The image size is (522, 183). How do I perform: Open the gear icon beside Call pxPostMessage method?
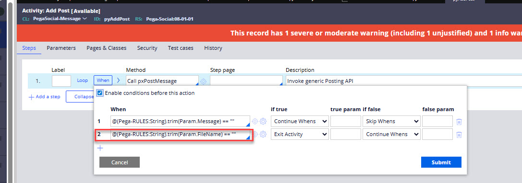click(x=203, y=81)
